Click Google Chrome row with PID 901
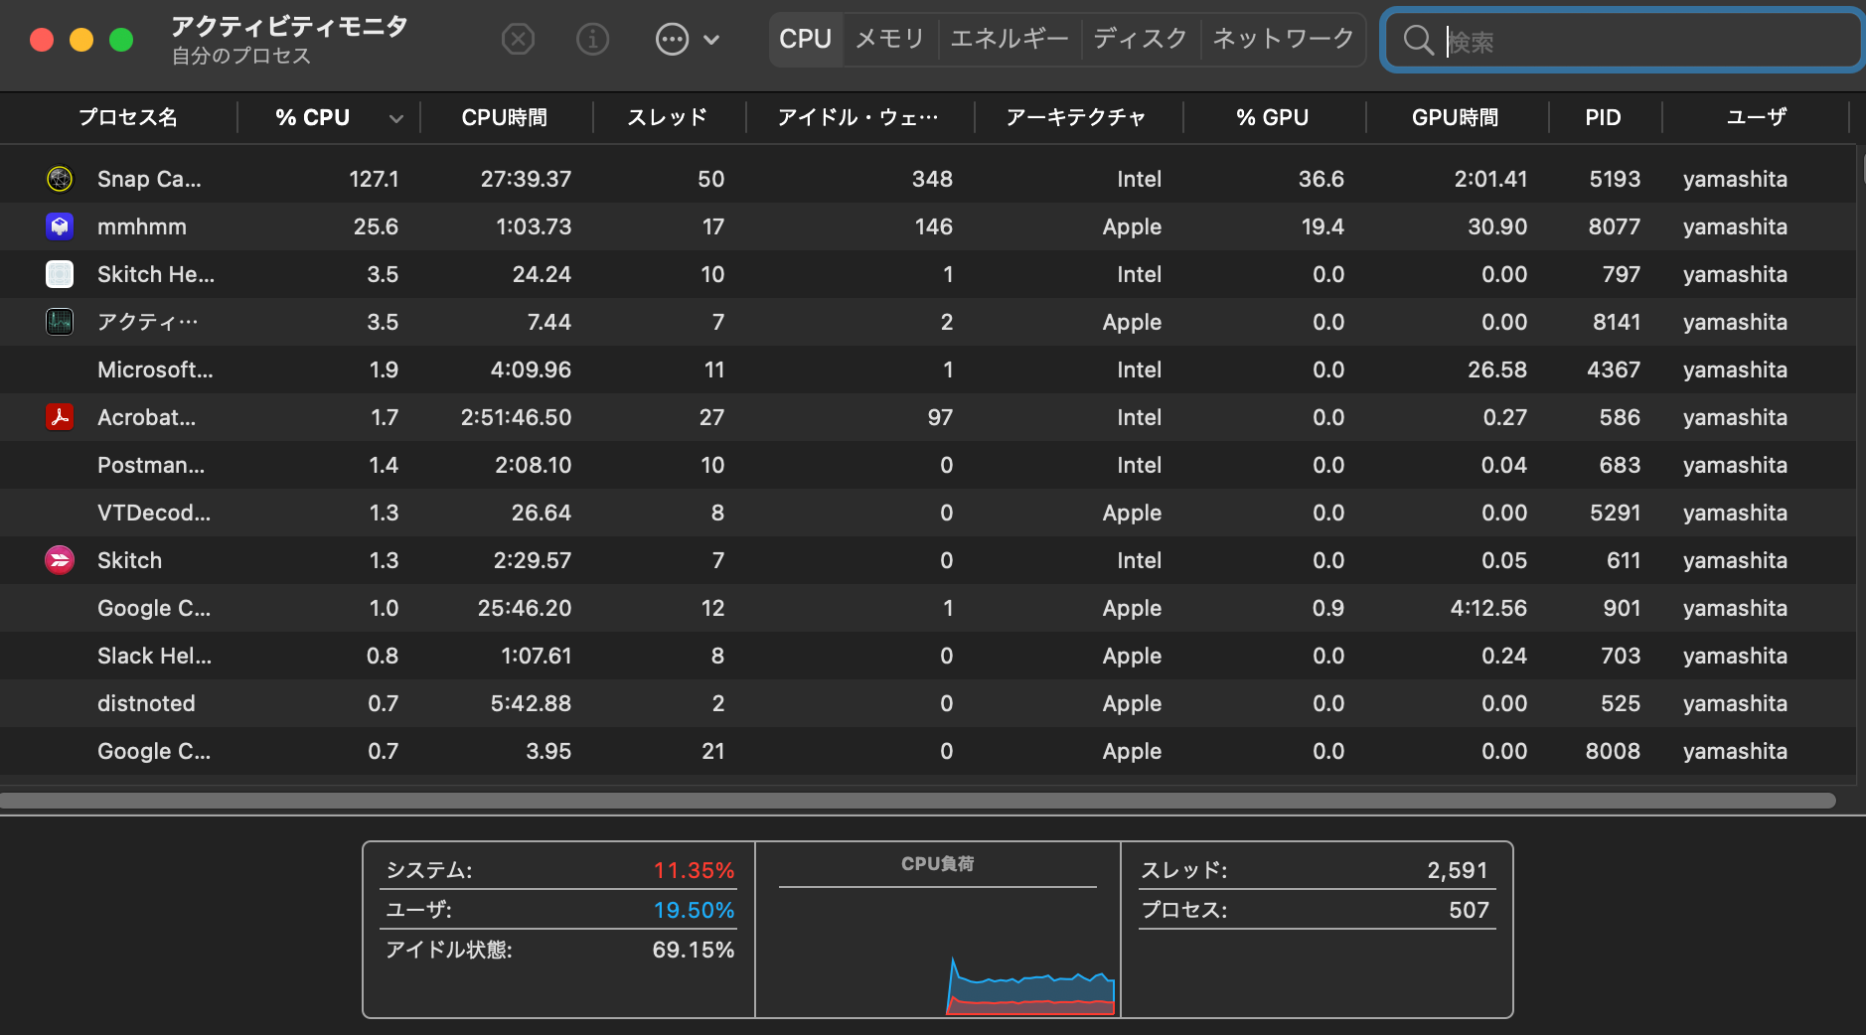Viewport: 1866px width, 1035px height. pyautogui.click(x=928, y=608)
